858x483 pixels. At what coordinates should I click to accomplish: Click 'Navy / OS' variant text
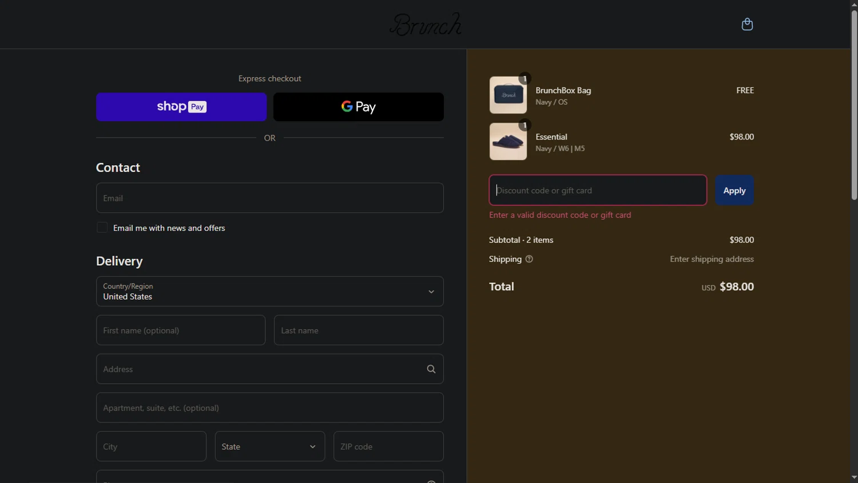coord(551,102)
